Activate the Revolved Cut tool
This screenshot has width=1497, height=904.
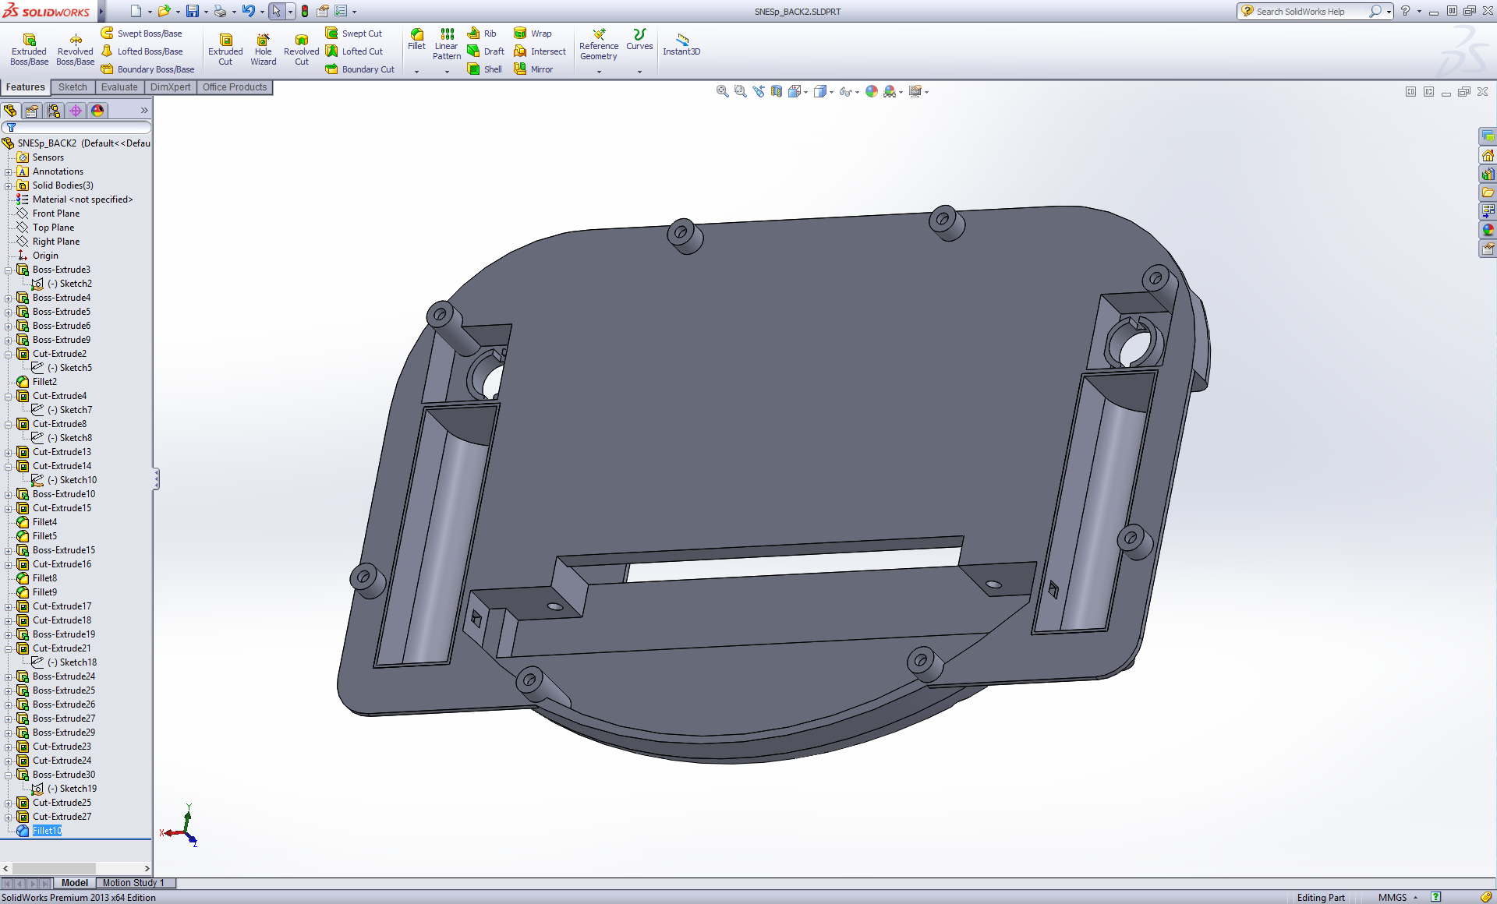tap(301, 49)
